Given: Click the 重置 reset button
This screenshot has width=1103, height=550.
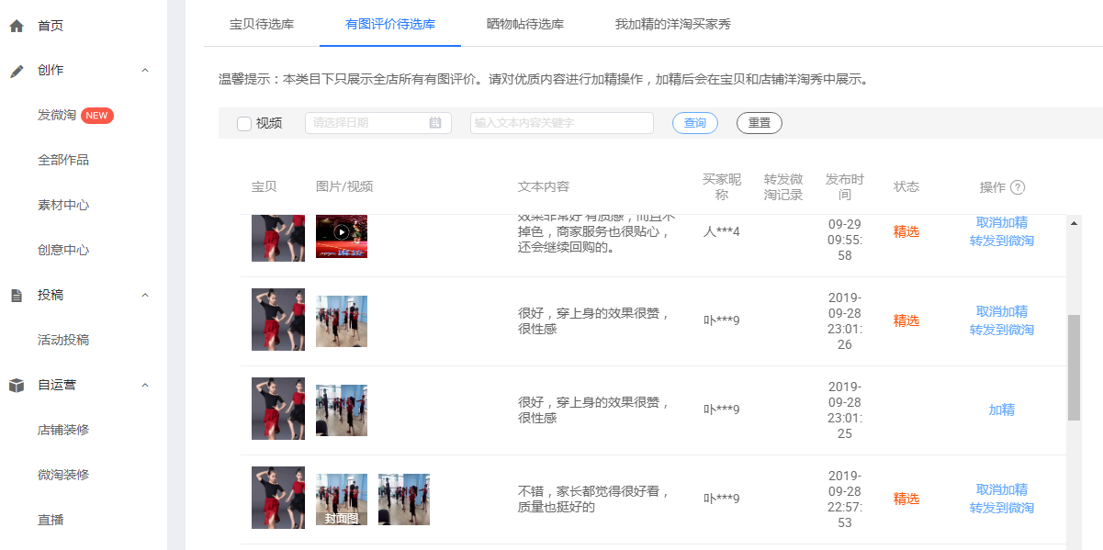Looking at the screenshot, I should 760,123.
